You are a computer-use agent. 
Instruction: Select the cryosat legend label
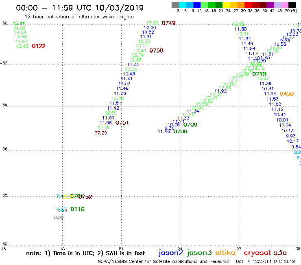pos(257,253)
